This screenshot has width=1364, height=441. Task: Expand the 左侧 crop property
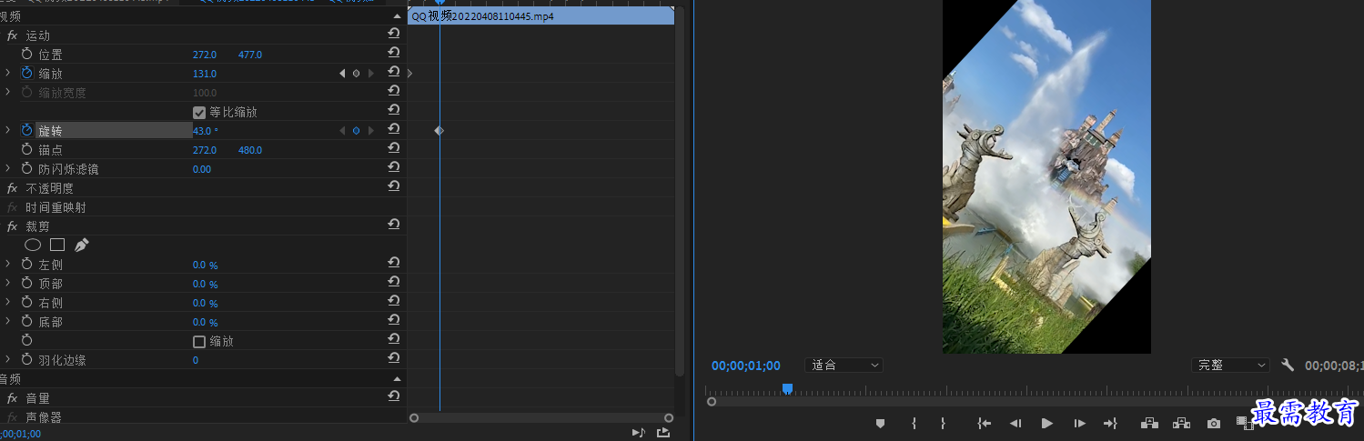pos(7,264)
